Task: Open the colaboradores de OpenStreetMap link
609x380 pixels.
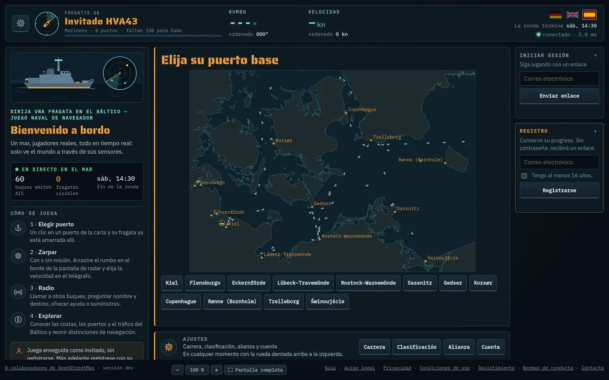Action: tap(49, 368)
